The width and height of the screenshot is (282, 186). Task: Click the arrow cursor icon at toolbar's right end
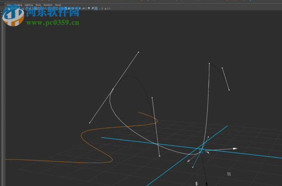pos(105,8)
